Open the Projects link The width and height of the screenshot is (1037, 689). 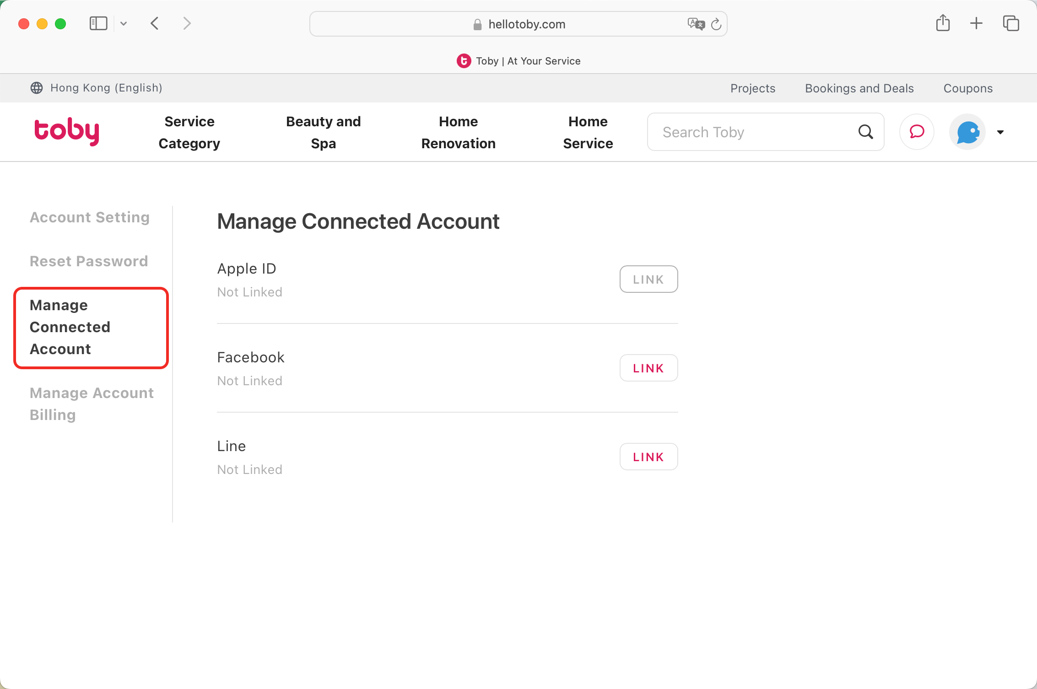[x=753, y=88]
